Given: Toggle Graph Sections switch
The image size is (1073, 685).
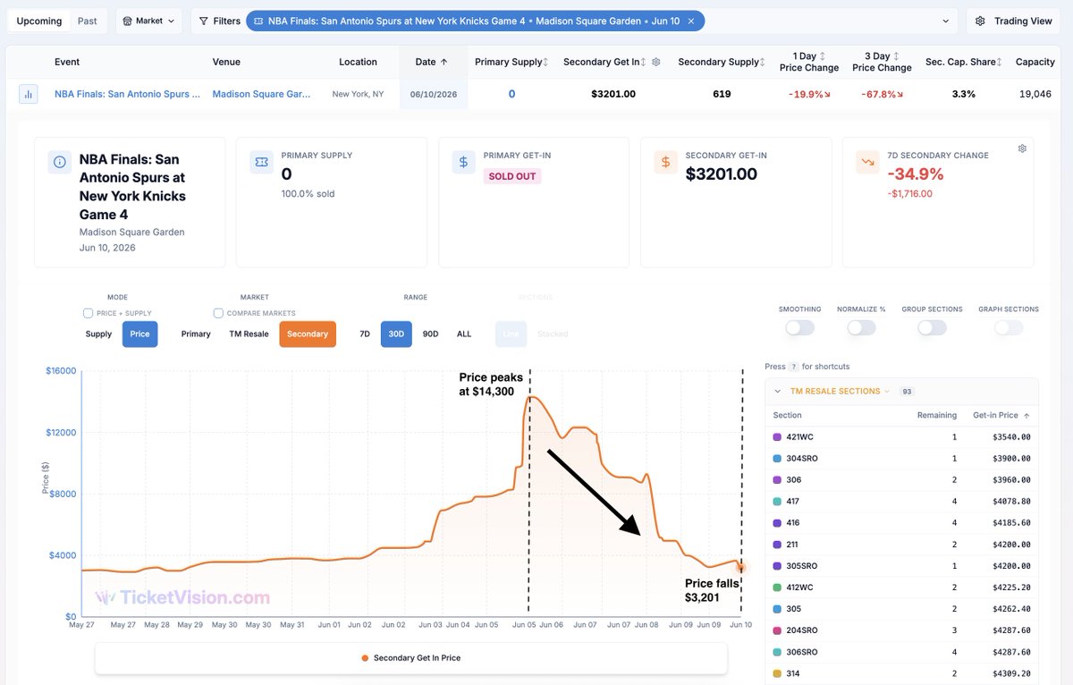Looking at the screenshot, I should [x=1009, y=328].
